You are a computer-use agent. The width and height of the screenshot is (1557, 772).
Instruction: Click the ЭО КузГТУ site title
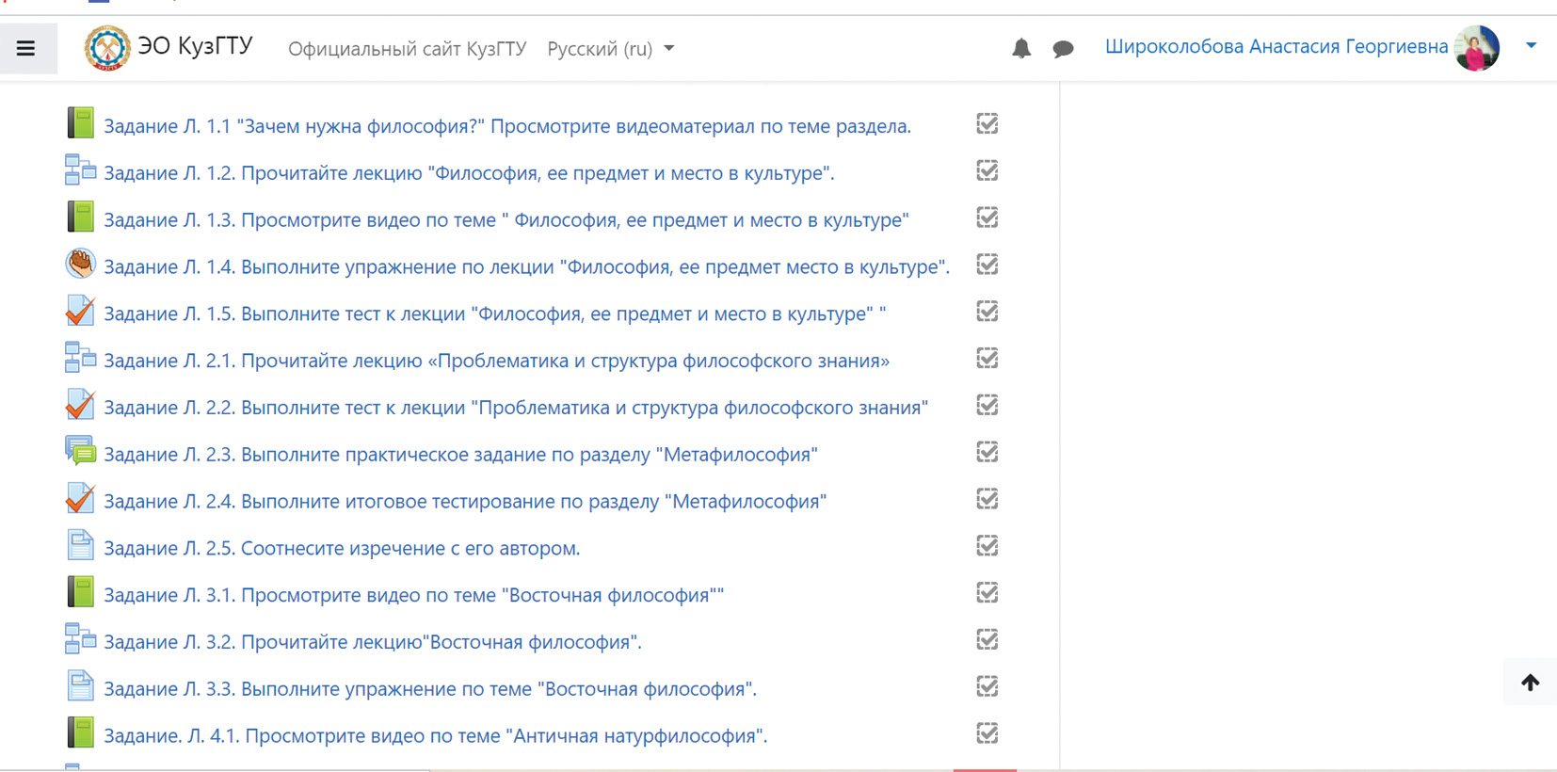pyautogui.click(x=195, y=46)
